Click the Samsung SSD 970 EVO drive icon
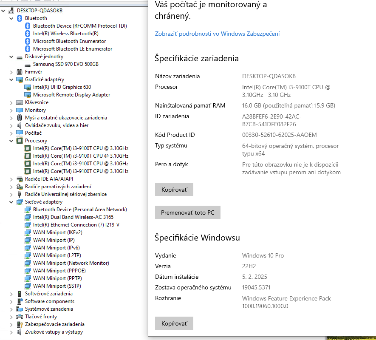The height and width of the screenshot is (340, 376). [28, 65]
